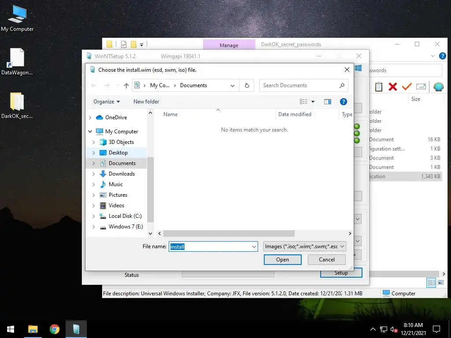Go up one folder level
The image size is (451, 338).
point(126,85)
